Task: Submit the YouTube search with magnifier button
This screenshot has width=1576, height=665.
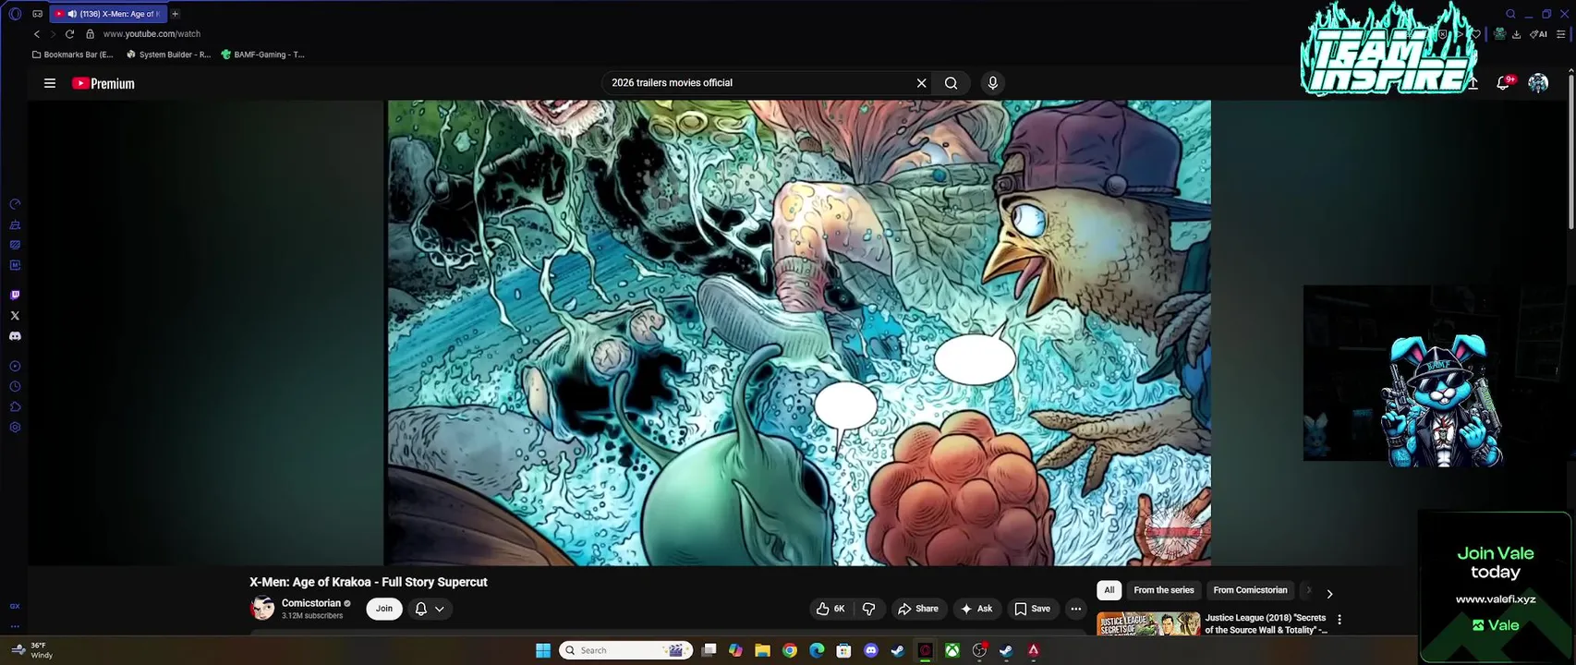Action: click(951, 83)
